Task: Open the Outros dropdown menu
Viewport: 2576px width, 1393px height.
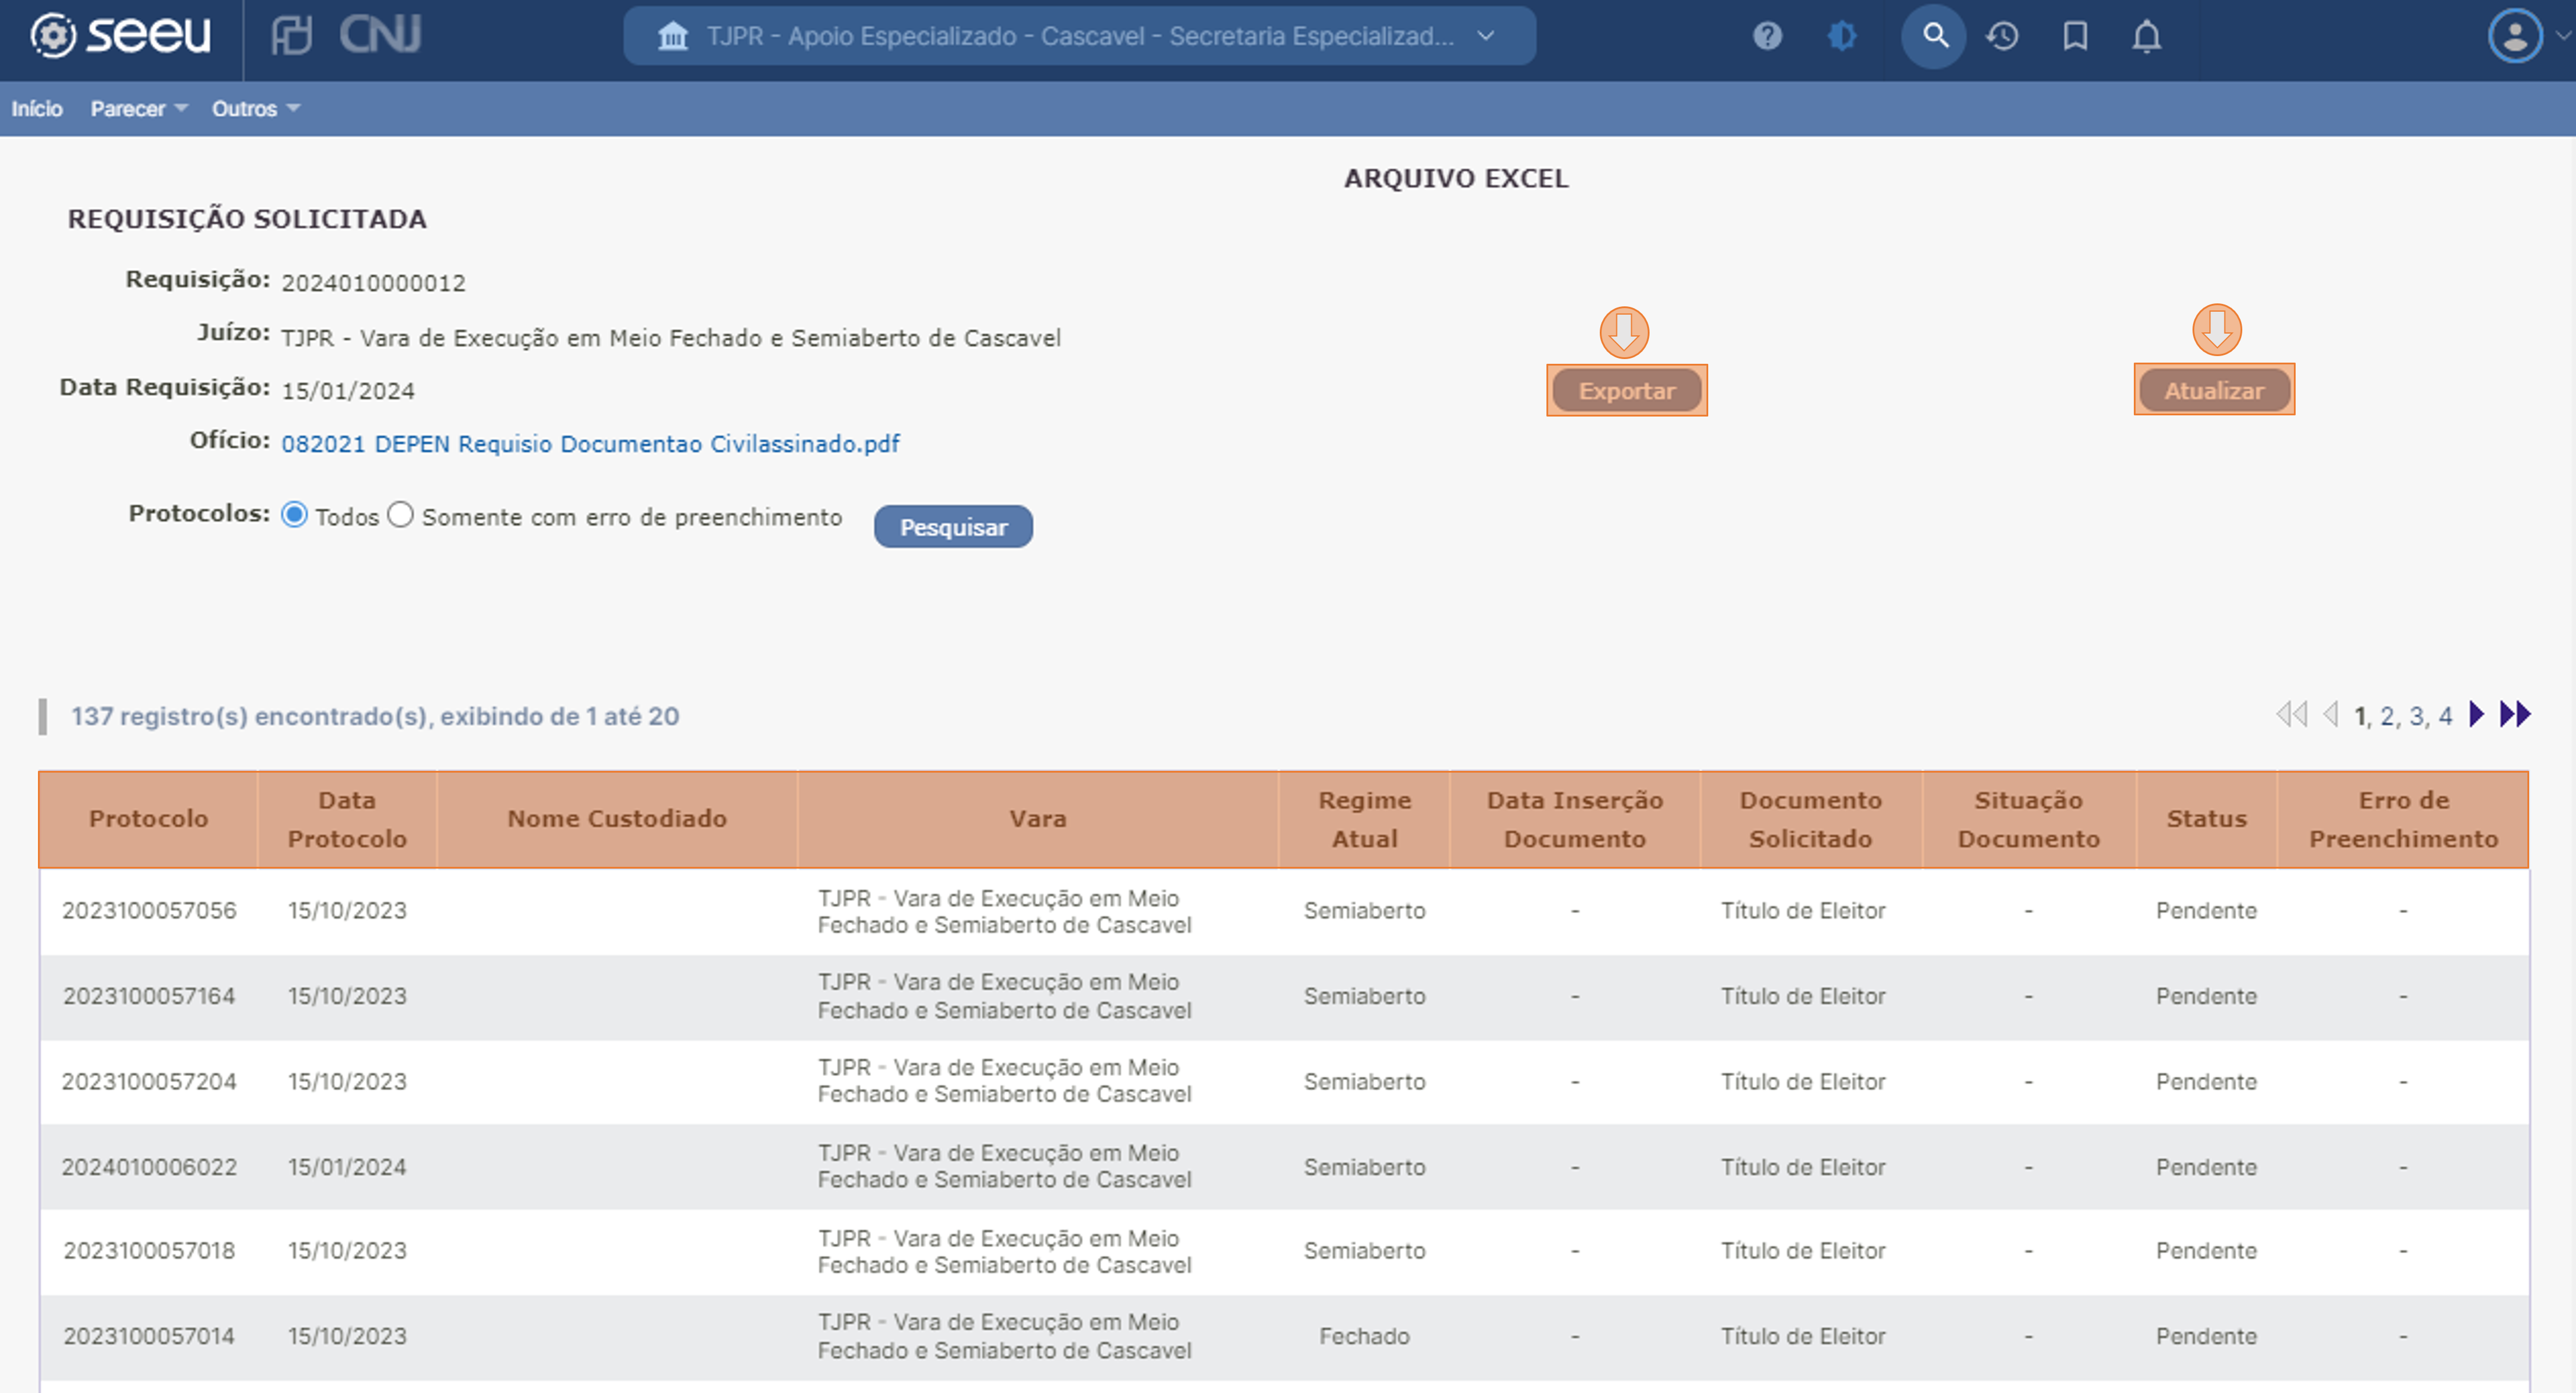Action: pos(255,108)
